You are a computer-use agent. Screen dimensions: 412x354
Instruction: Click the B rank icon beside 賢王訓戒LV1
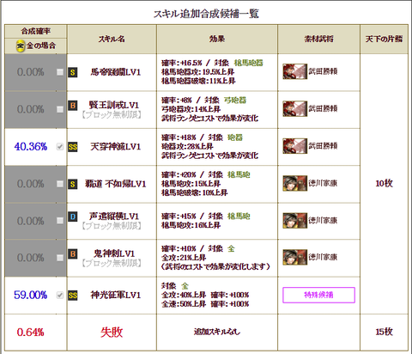click(73, 106)
